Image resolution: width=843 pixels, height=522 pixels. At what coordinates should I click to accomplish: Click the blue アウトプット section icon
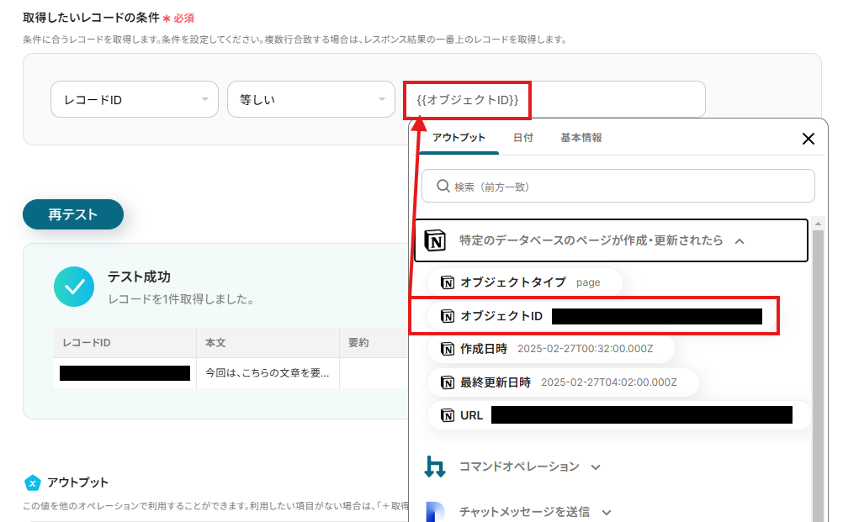(32, 482)
